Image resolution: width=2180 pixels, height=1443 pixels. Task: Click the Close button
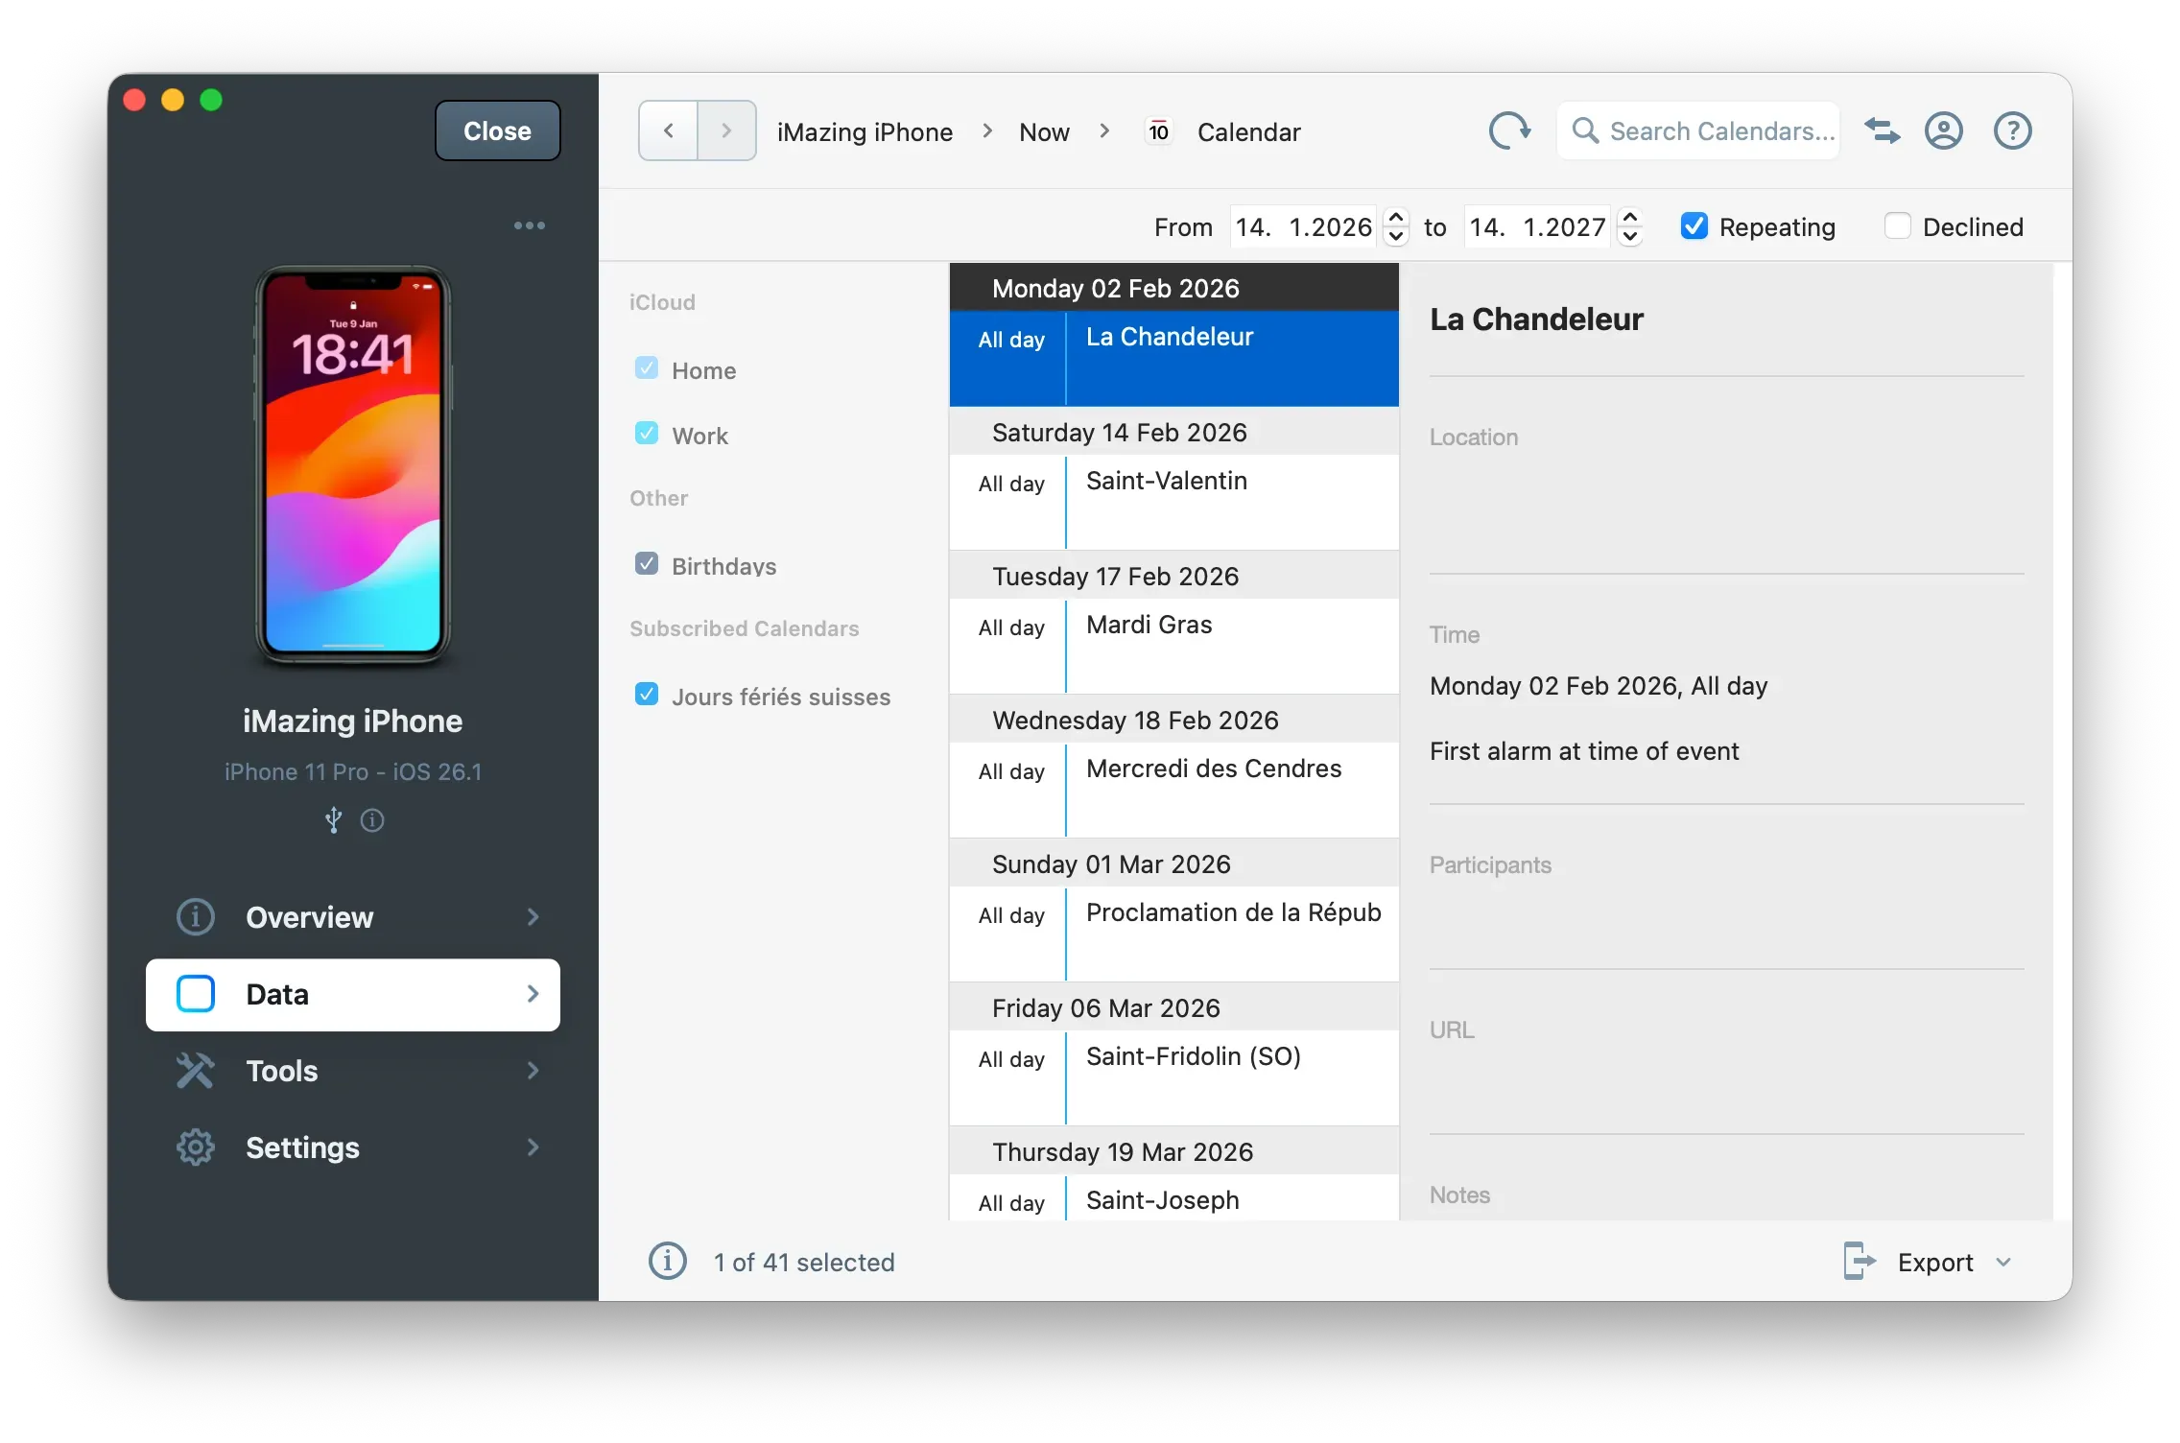click(496, 130)
